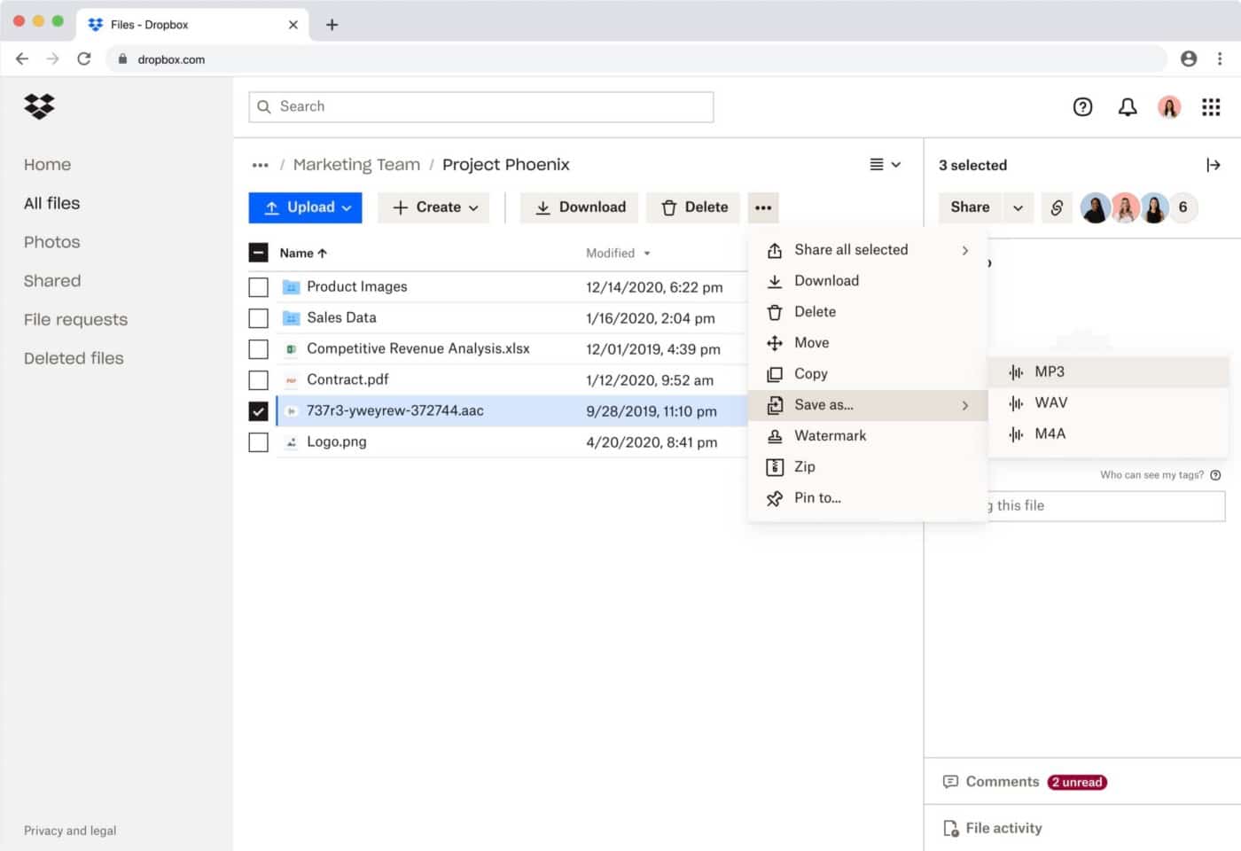Open Product Images folder icon
This screenshot has height=851, width=1241.
click(291, 287)
